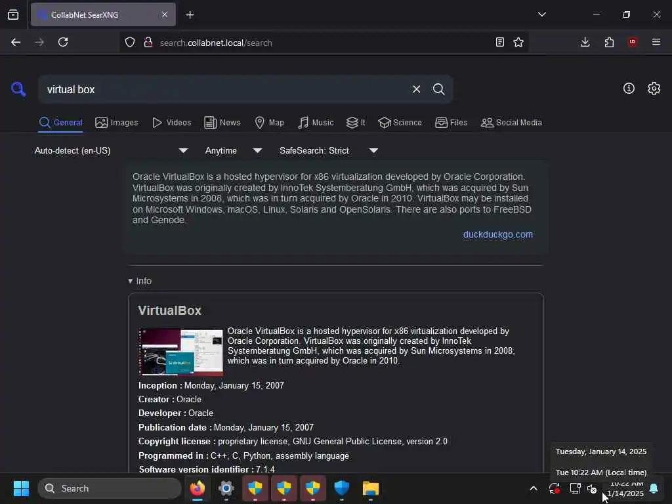
Task: View site security lock info
Action: point(148,42)
